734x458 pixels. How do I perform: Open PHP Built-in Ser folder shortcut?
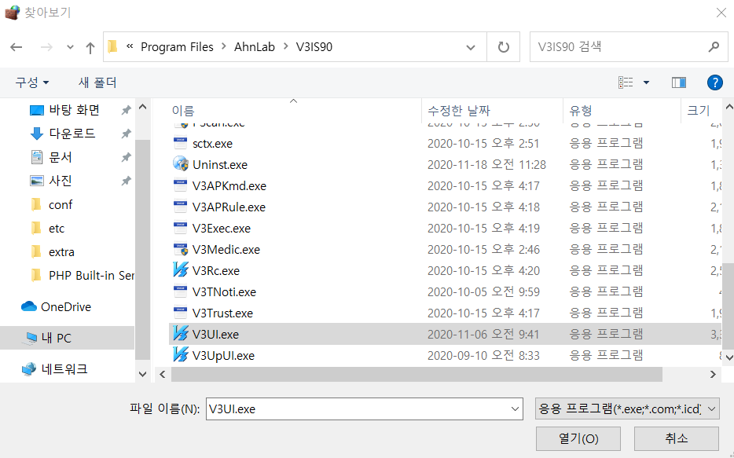(91, 276)
